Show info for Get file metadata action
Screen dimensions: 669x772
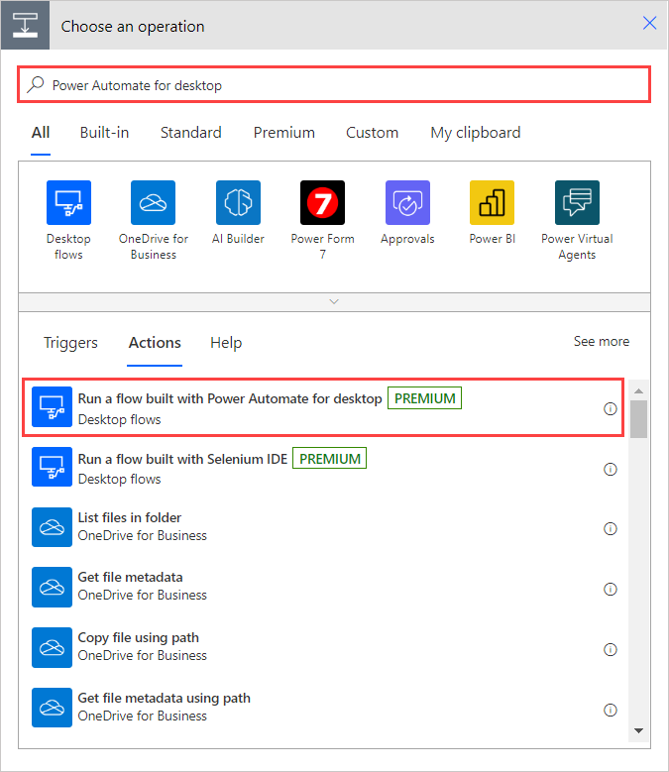[x=610, y=589]
